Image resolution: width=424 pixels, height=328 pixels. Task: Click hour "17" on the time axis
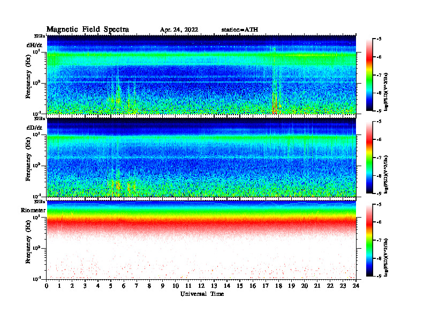tap(266, 286)
